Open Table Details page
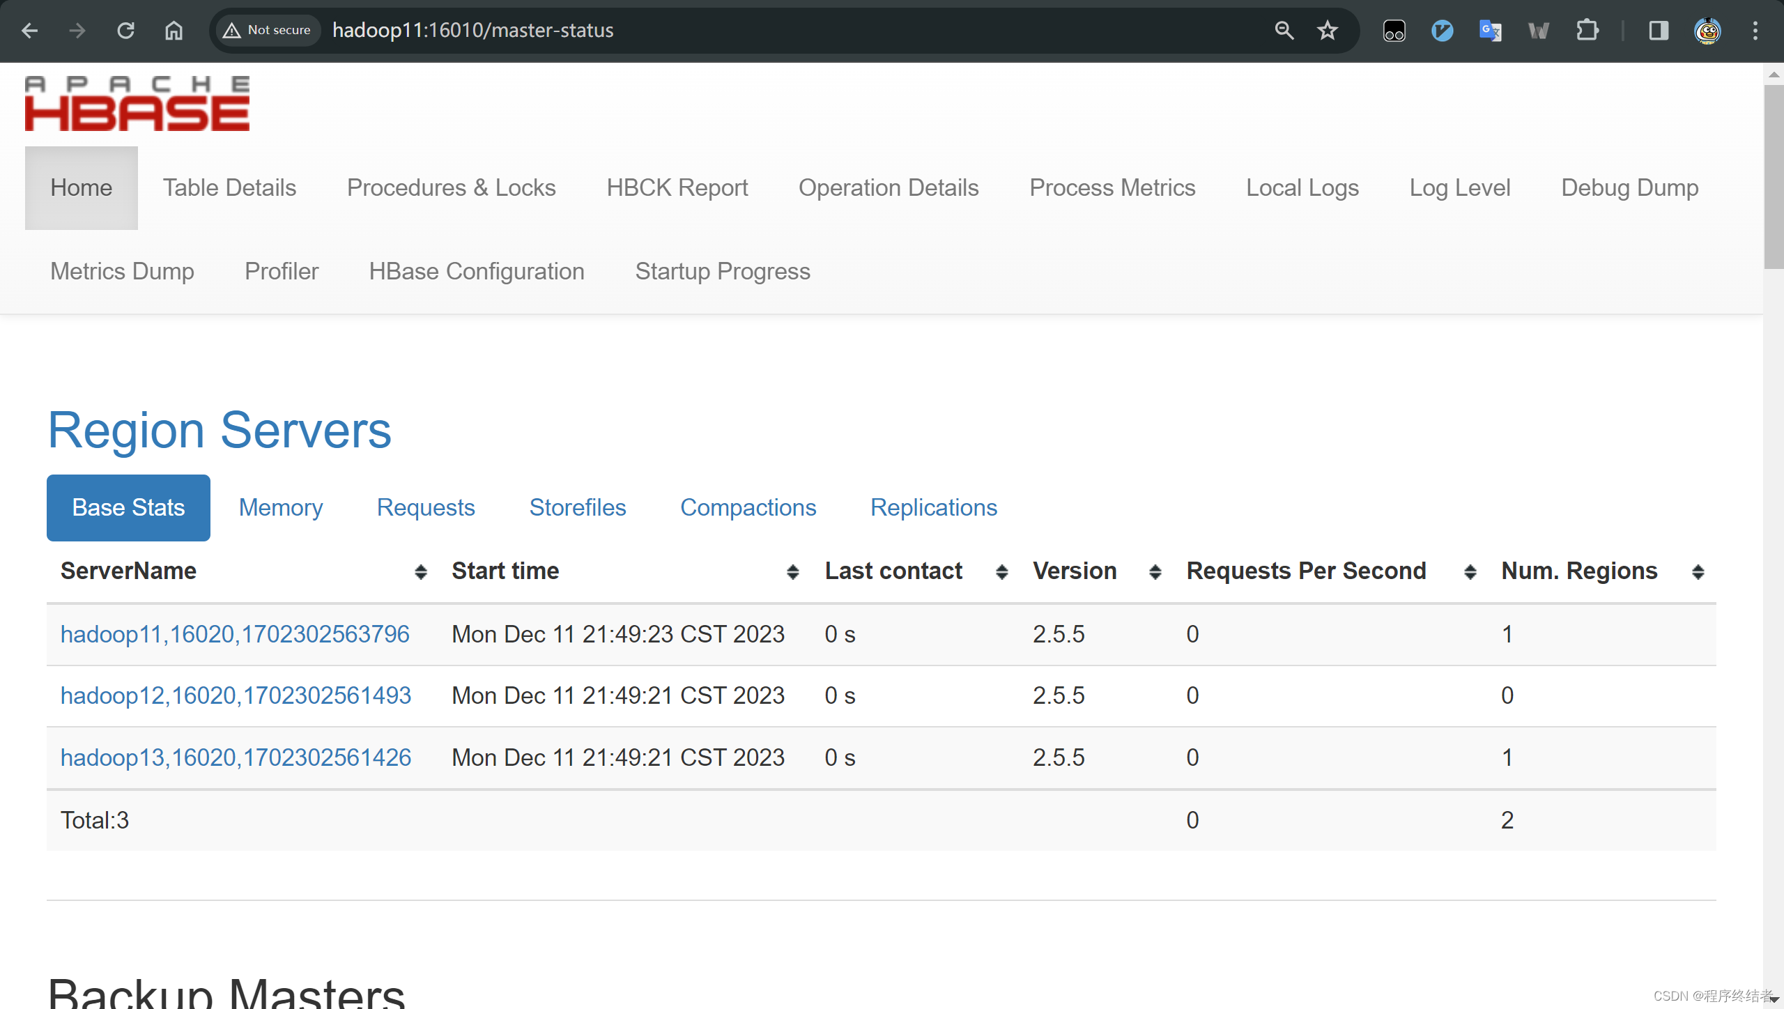 229,187
